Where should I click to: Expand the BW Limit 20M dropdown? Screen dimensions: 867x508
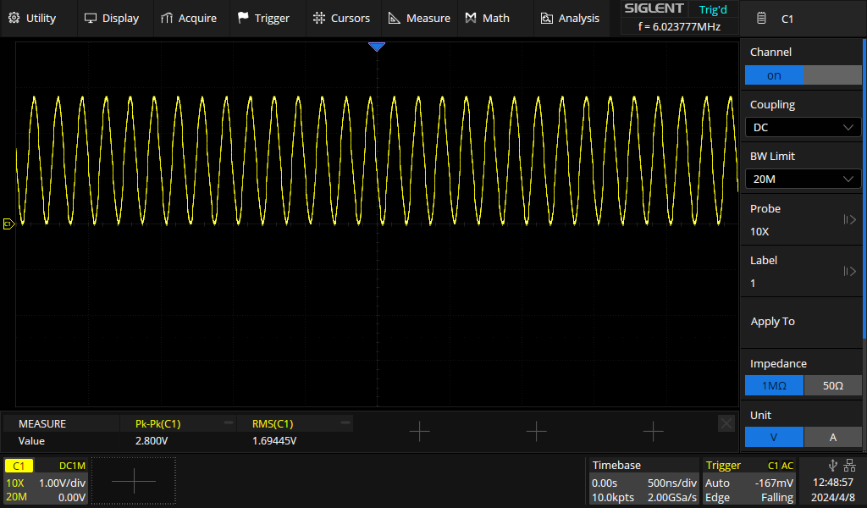[x=803, y=179]
